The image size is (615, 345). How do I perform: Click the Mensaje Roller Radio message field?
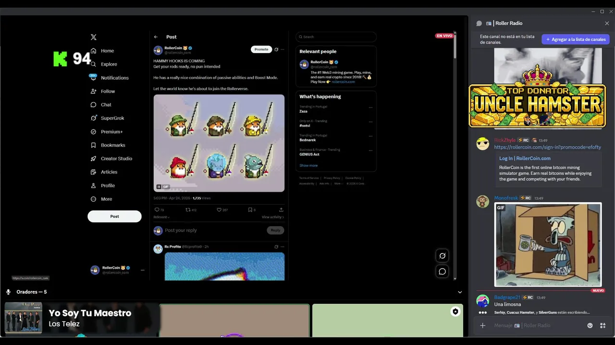pos(537,326)
